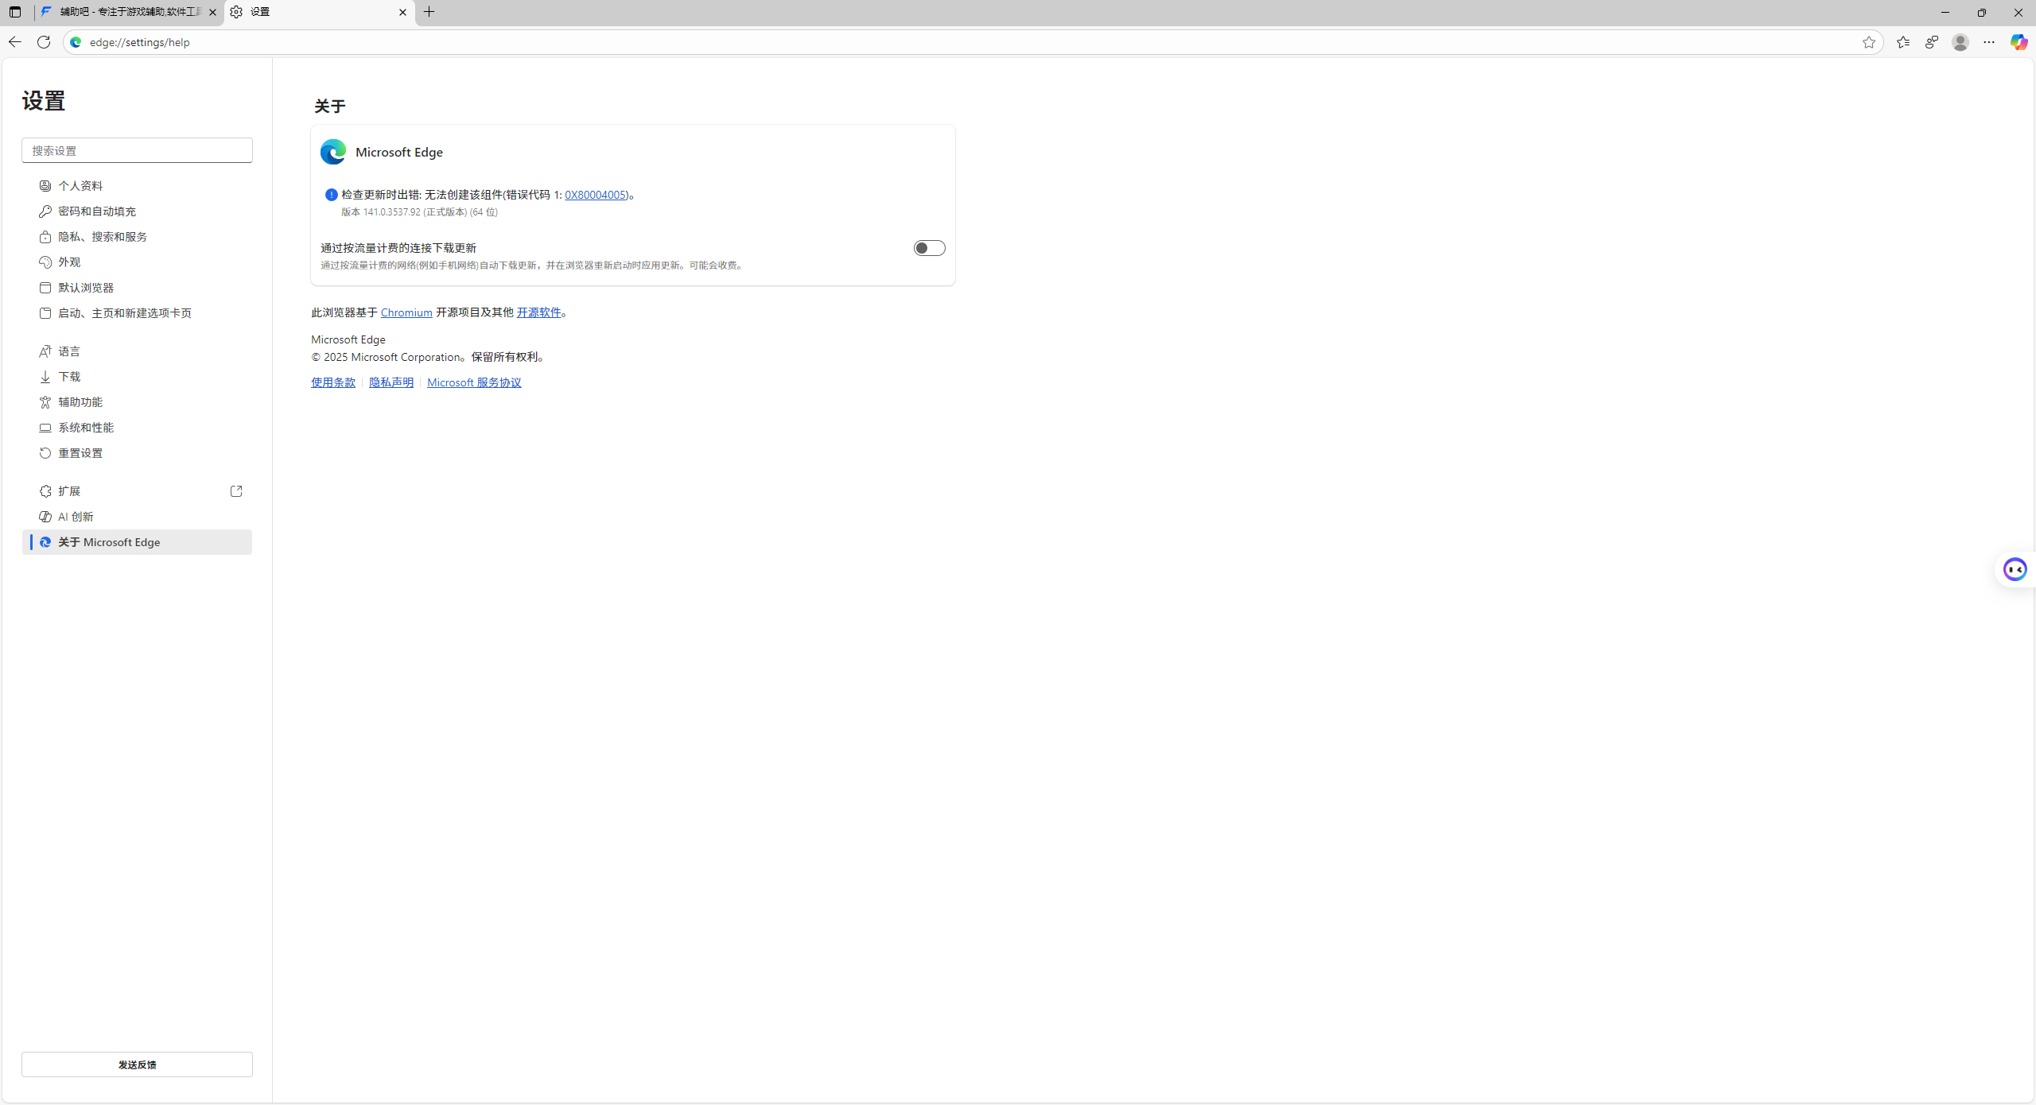Add page to favorites star icon
This screenshot has width=2036, height=1105.
point(1868,42)
